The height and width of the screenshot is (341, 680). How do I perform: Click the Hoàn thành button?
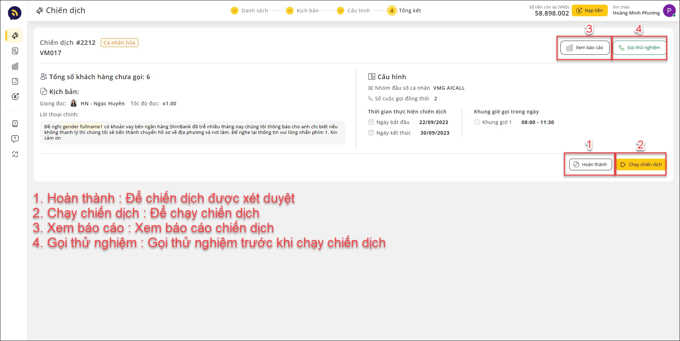pyautogui.click(x=590, y=165)
